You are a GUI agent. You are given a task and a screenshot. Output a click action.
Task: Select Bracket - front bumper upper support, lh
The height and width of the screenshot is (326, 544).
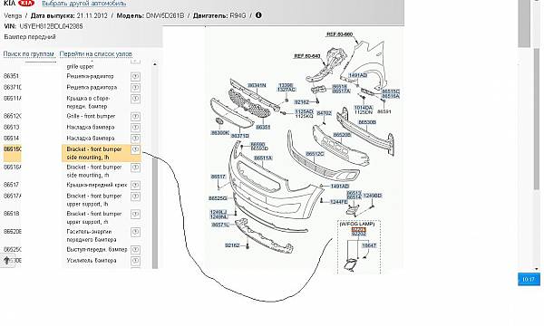73,200
